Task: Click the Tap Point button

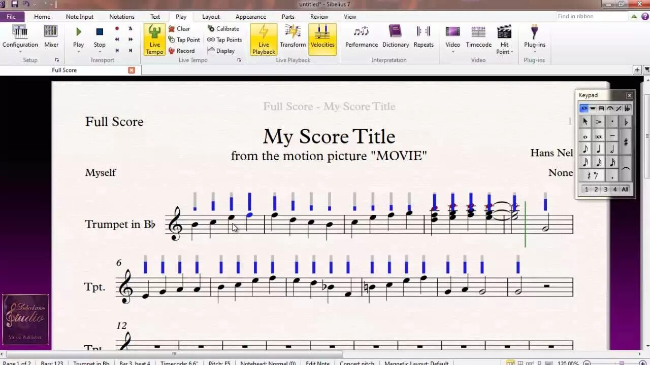Action: [x=184, y=40]
